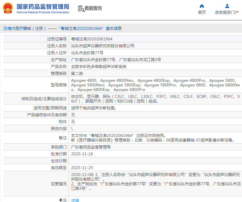Select the 备注 remarks text

tap(153, 138)
